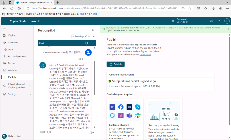Open a new browser tab
Image resolution: width=231 pixels, height=140 pixels.
coord(57,3)
